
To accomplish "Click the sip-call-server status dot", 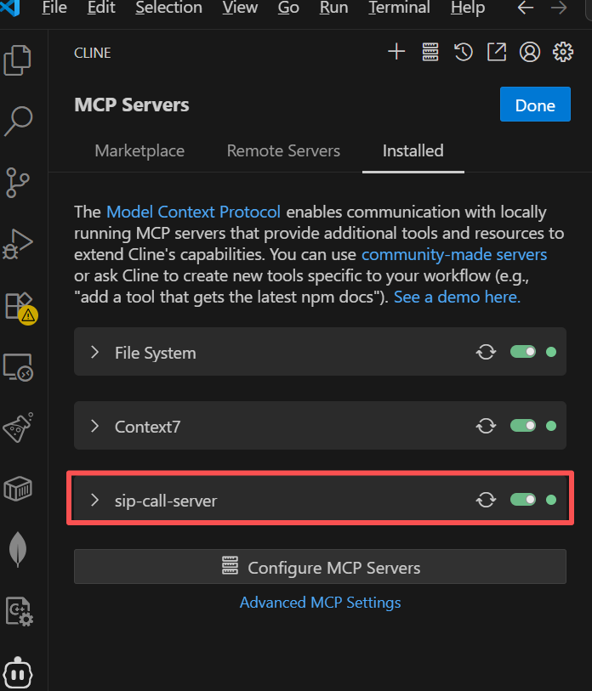I will click(x=551, y=500).
